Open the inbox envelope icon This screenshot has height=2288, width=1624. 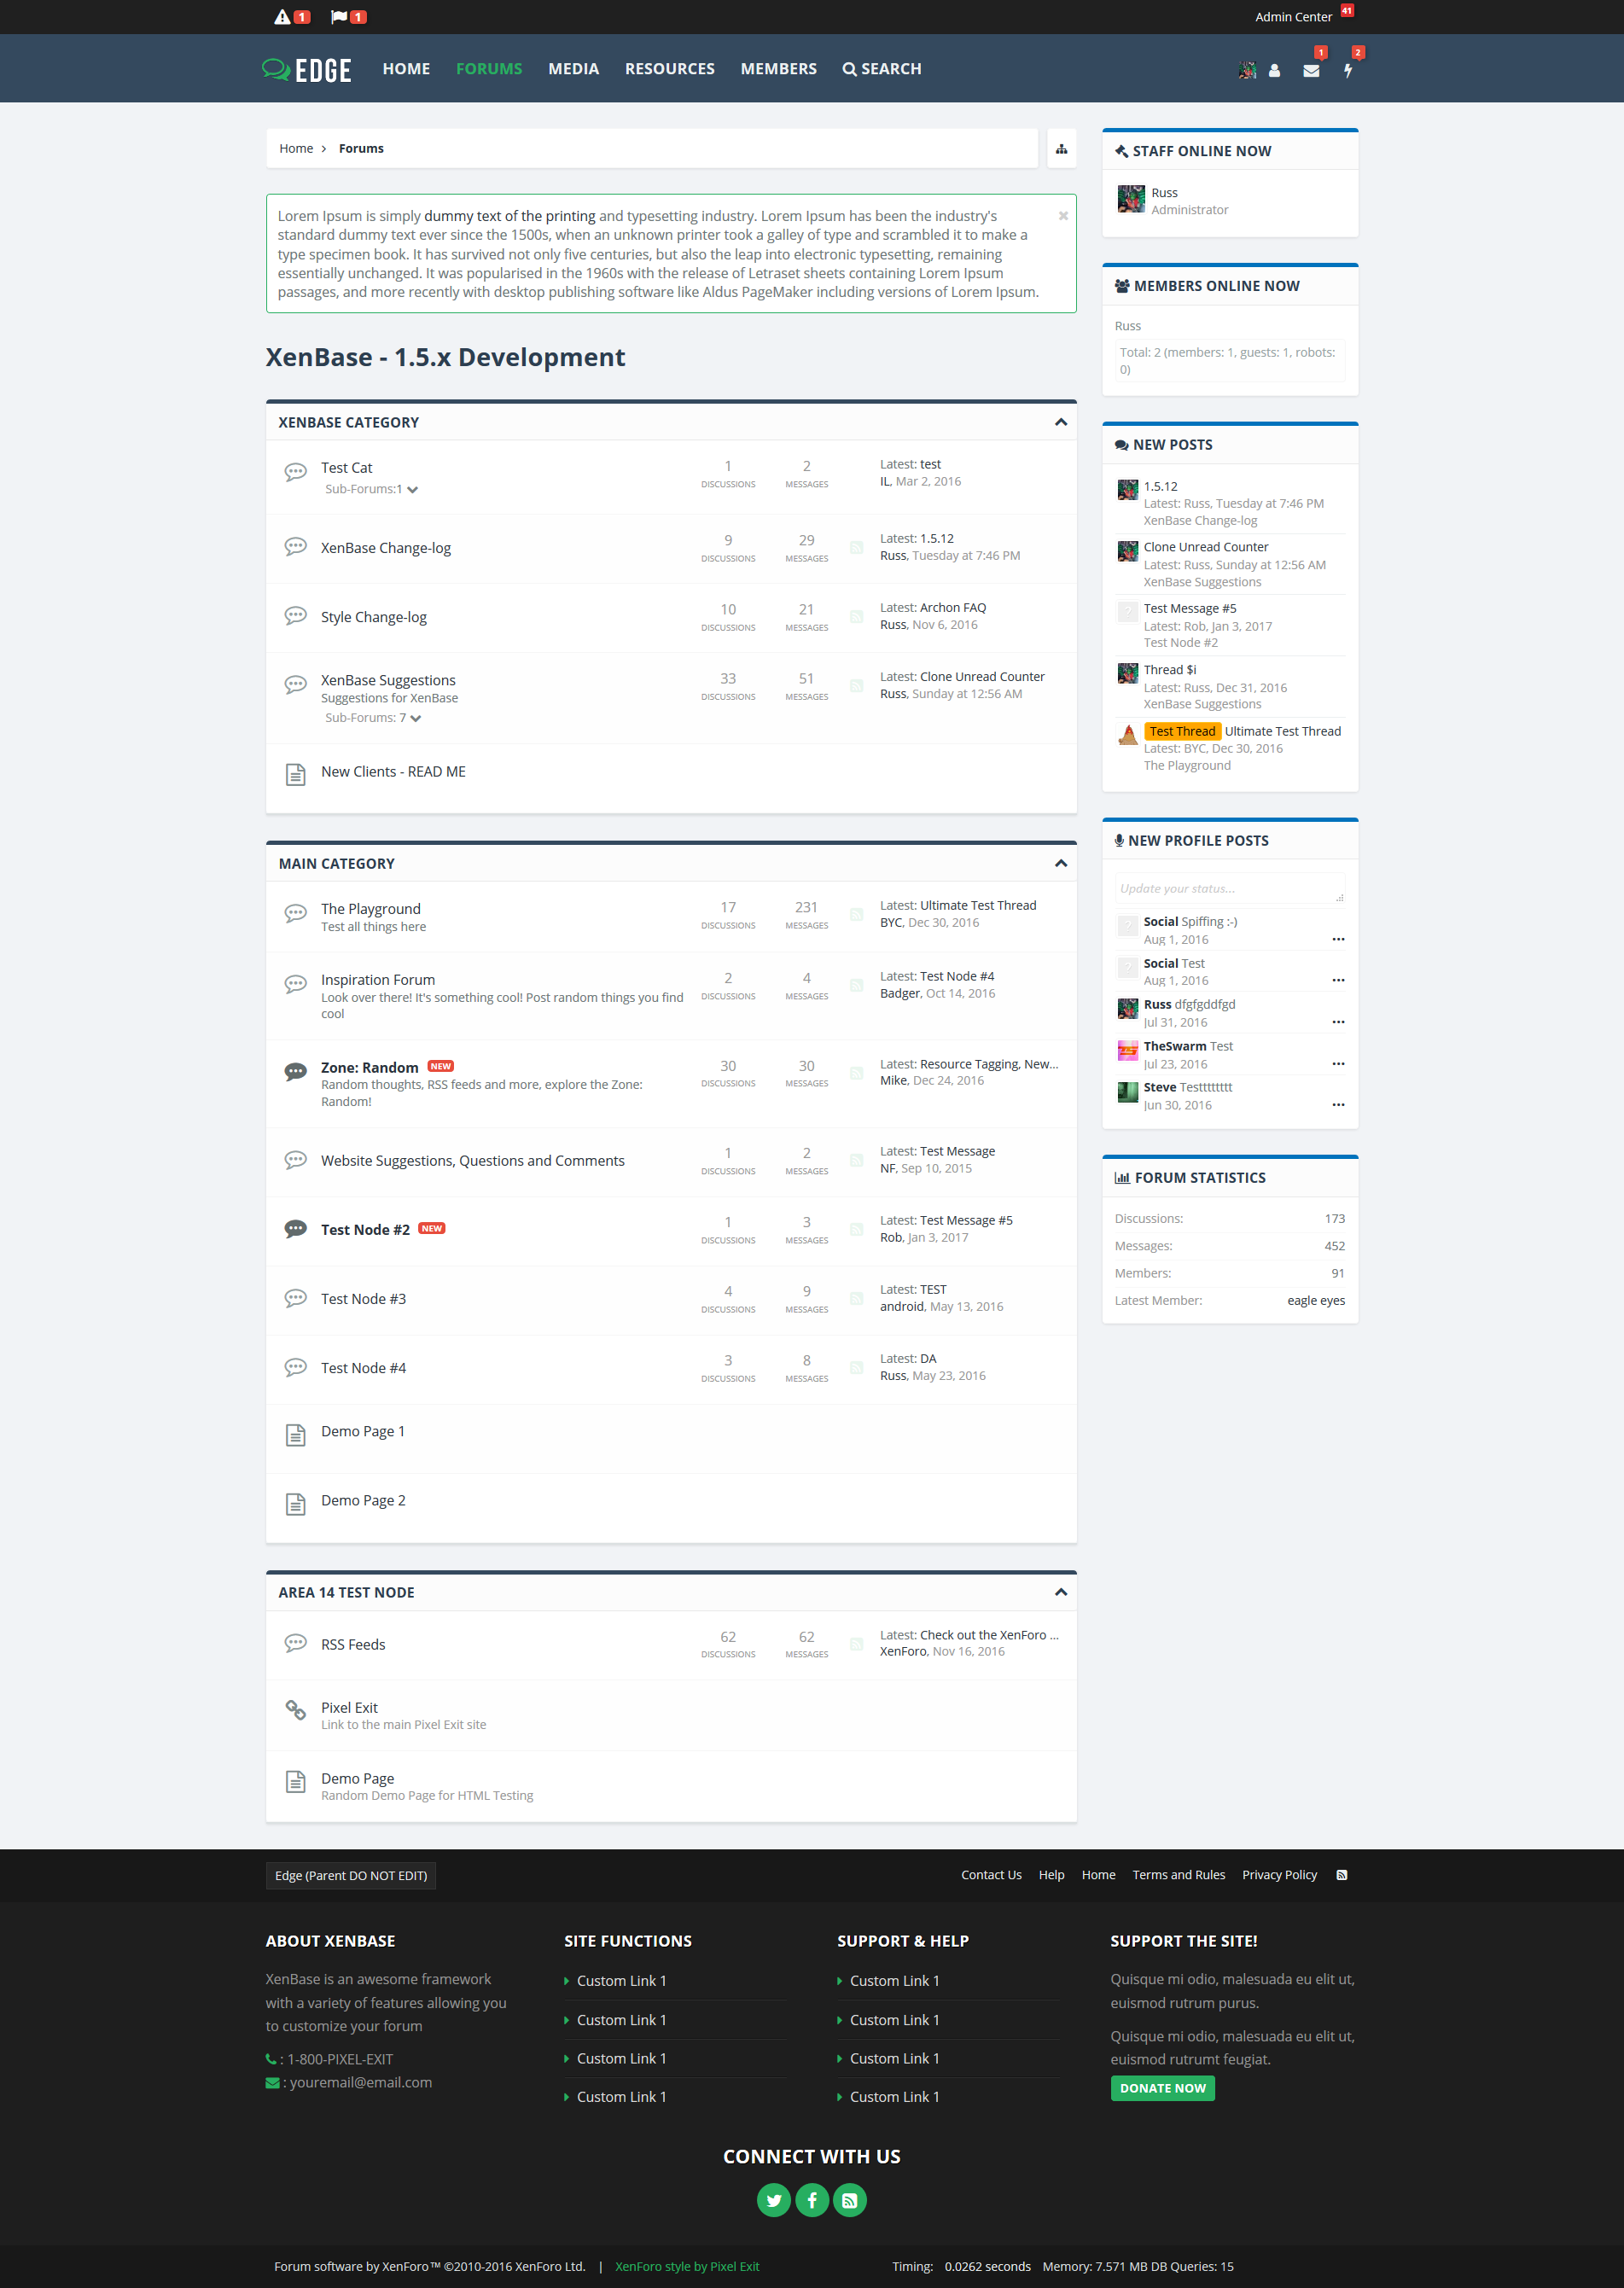coord(1311,71)
